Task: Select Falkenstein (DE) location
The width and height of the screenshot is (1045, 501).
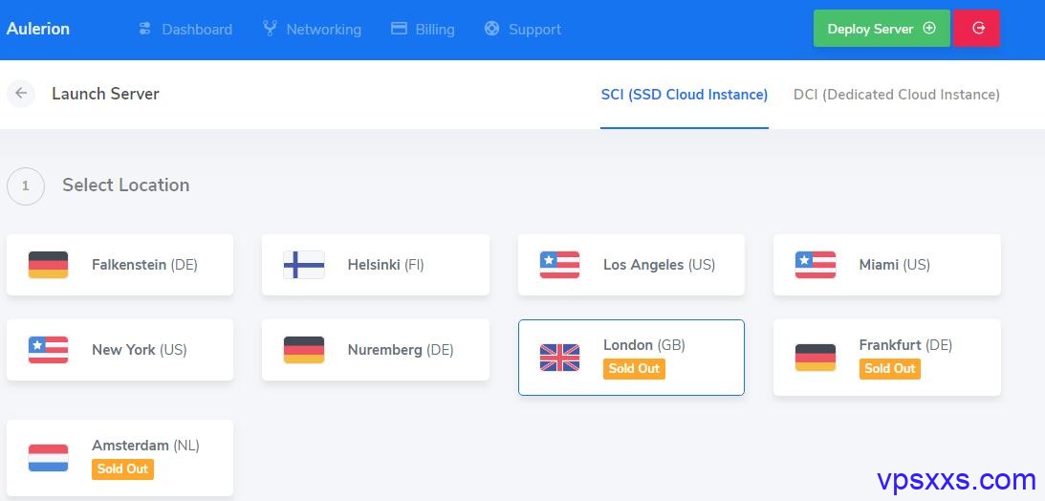Action: click(120, 265)
